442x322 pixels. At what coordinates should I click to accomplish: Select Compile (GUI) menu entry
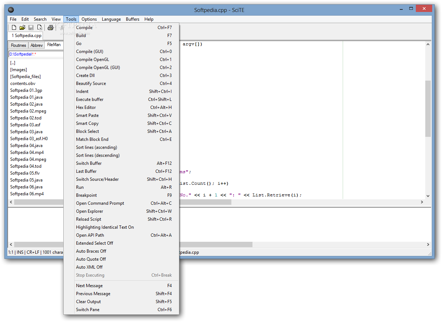(x=122, y=52)
